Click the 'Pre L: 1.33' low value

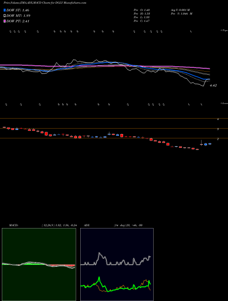pos(142,17)
